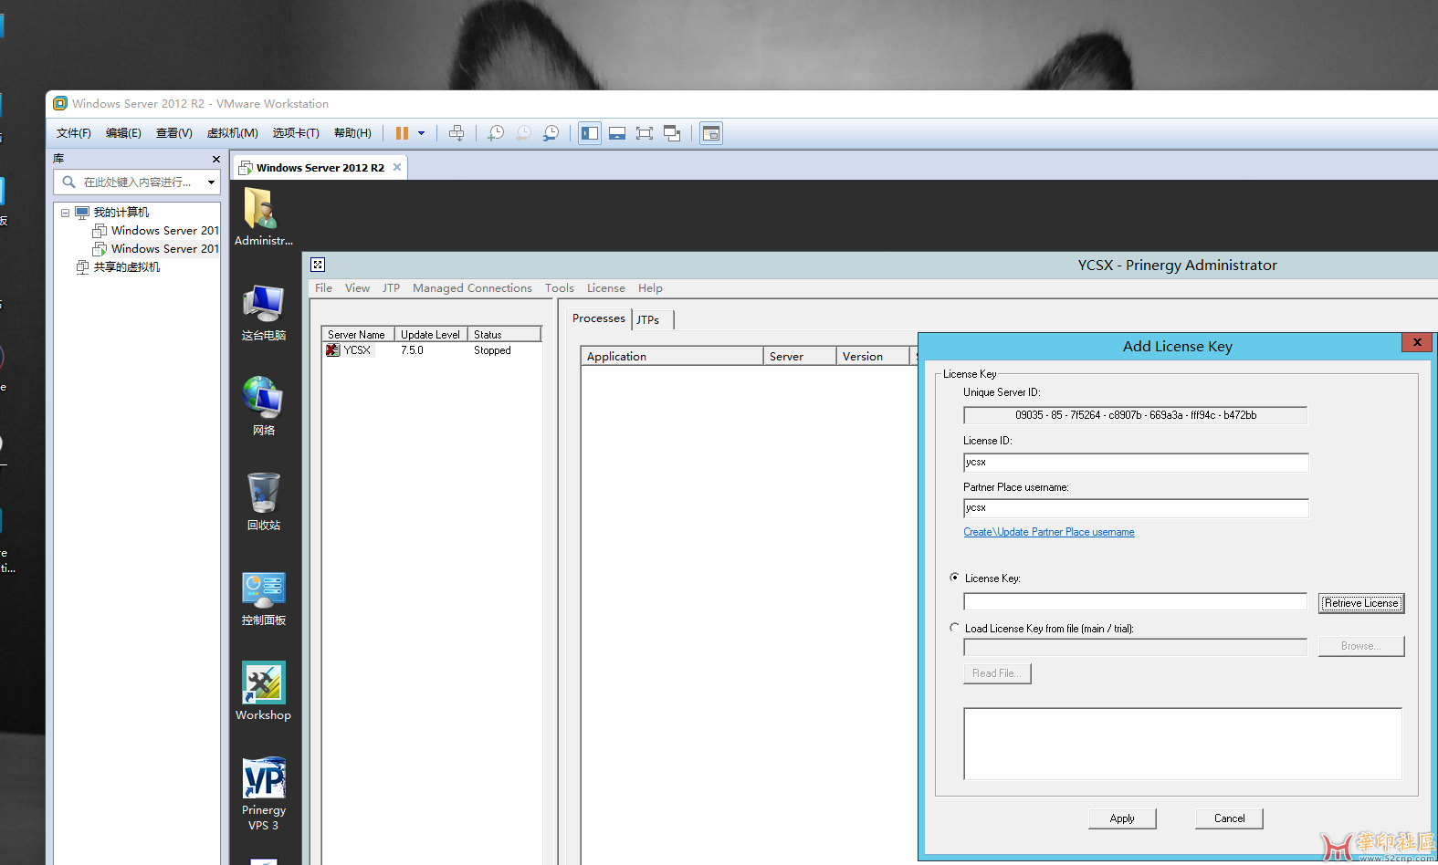1438x865 pixels.
Task: Click the library search input field
Action: (137, 182)
